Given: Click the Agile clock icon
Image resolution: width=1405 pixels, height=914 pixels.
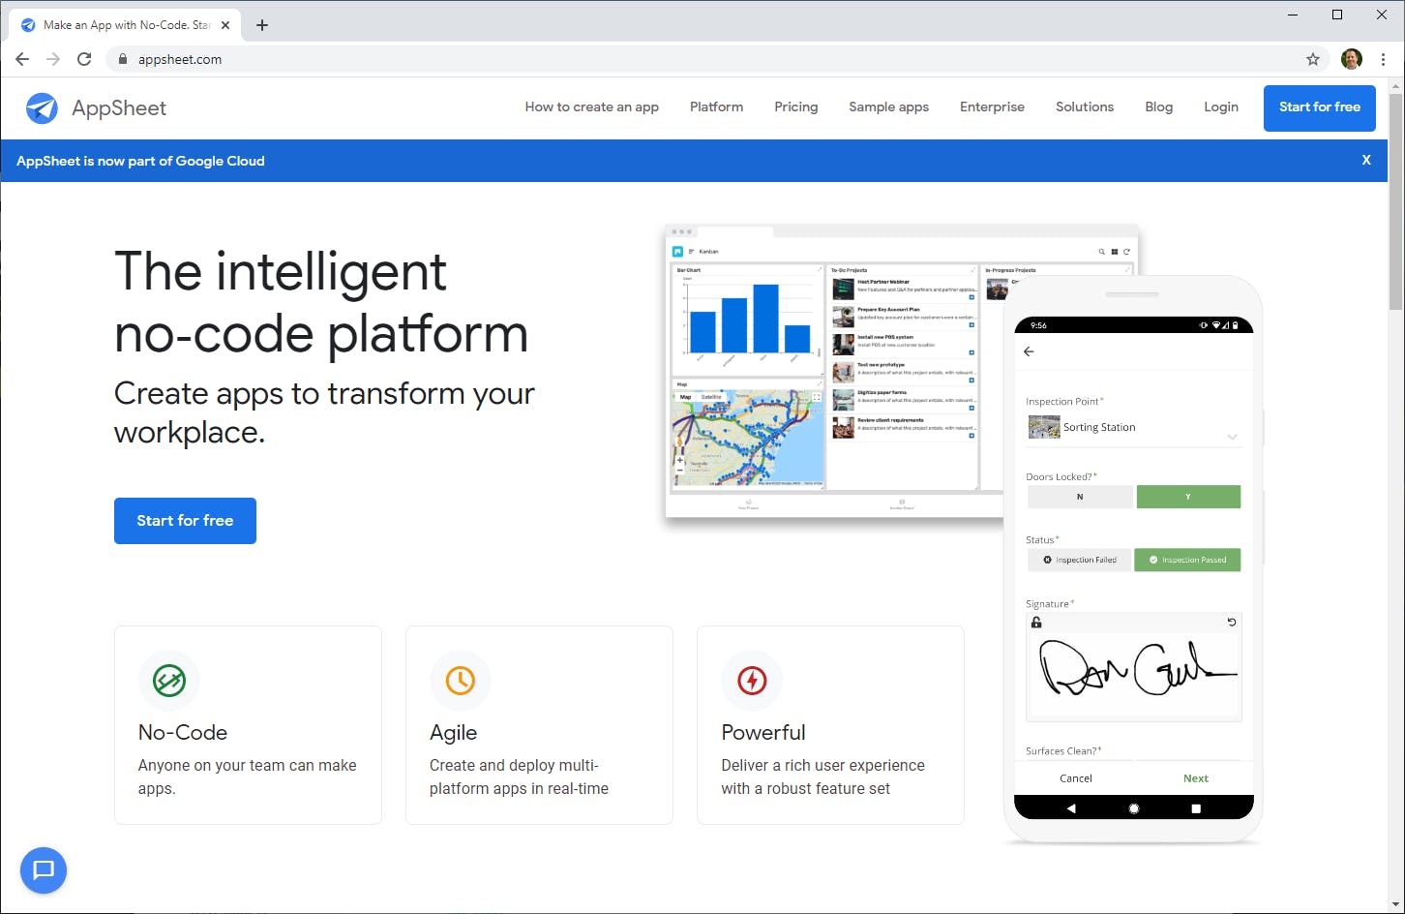Looking at the screenshot, I should 461,681.
